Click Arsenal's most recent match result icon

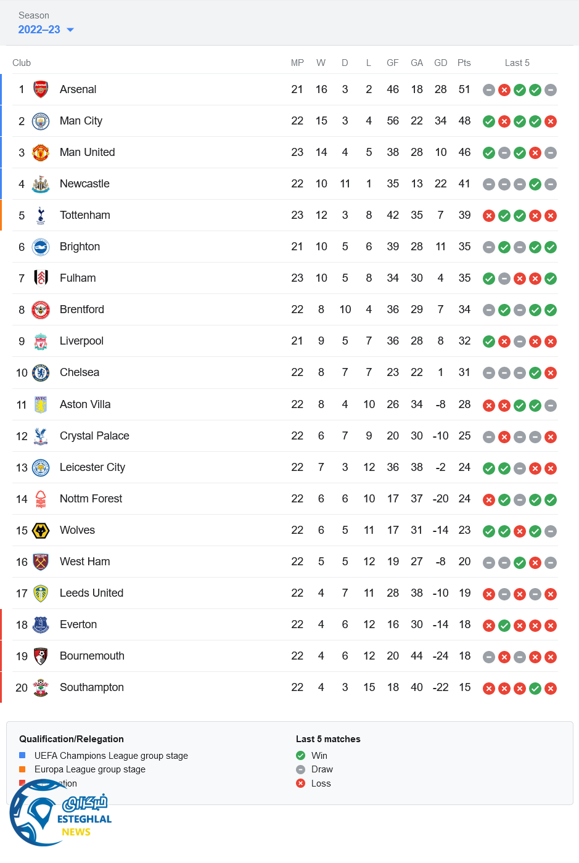point(551,90)
